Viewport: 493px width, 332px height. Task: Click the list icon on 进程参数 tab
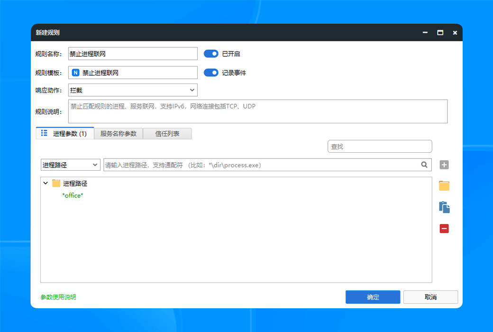tap(45, 133)
